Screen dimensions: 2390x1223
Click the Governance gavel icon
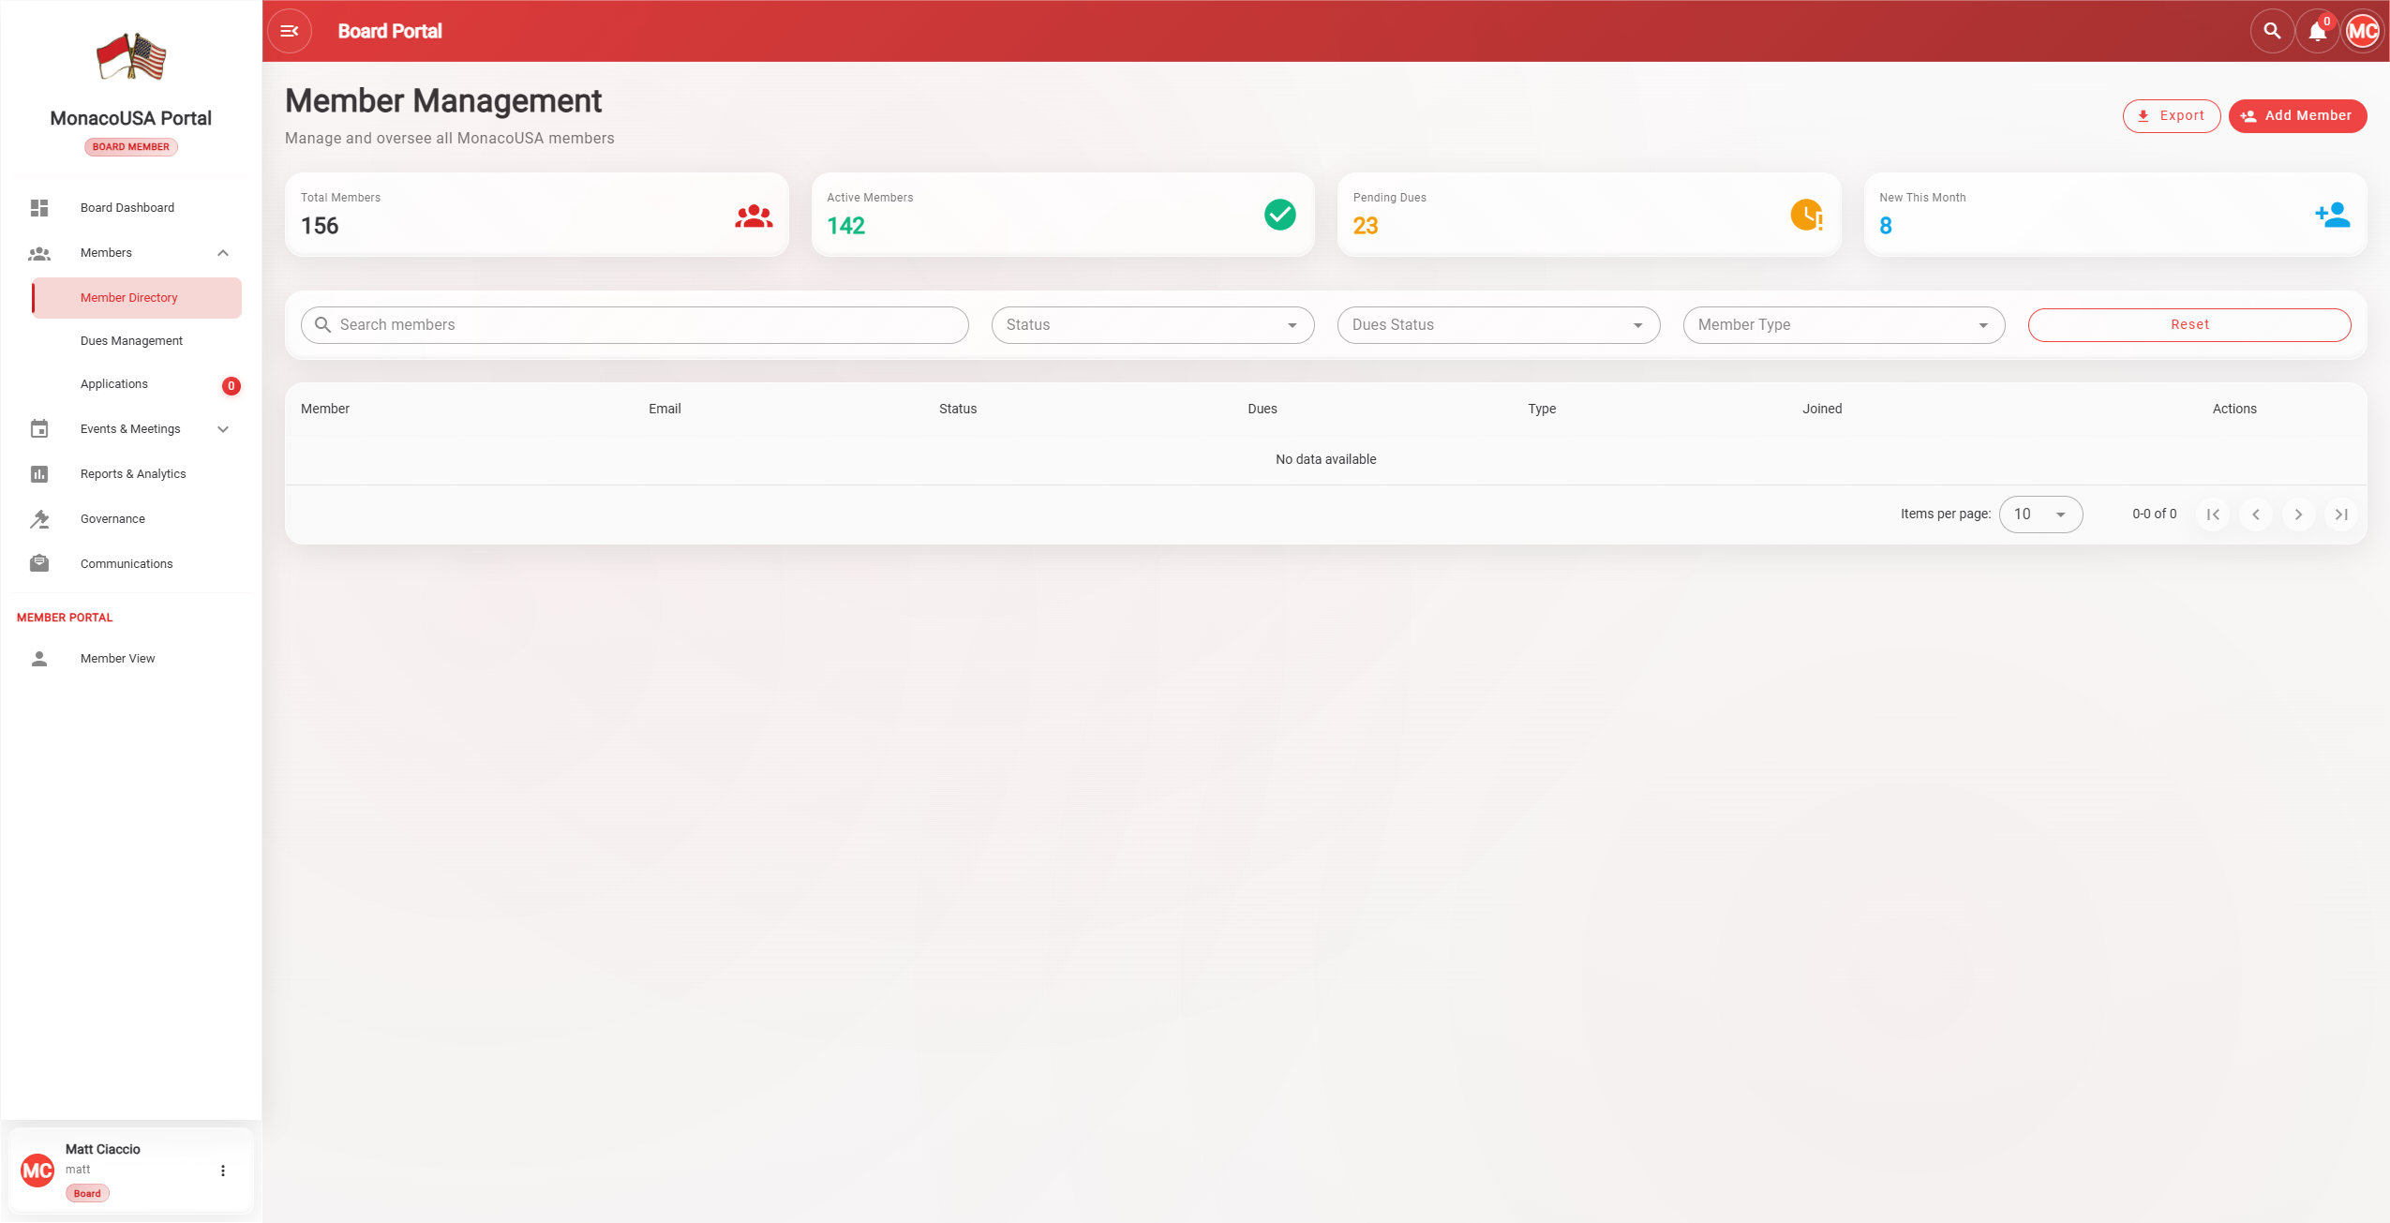pos(39,518)
